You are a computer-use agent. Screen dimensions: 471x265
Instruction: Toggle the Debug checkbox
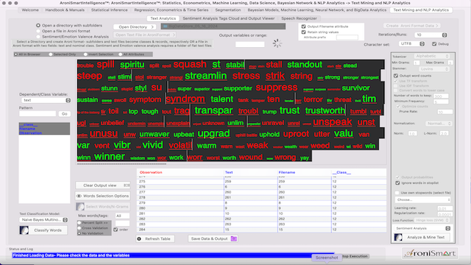[434, 44]
